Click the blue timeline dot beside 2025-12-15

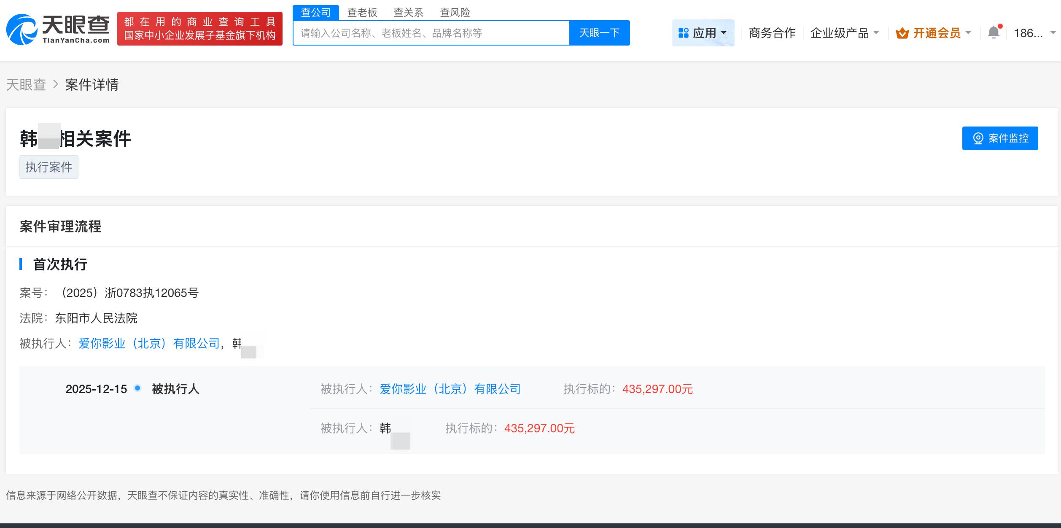137,389
